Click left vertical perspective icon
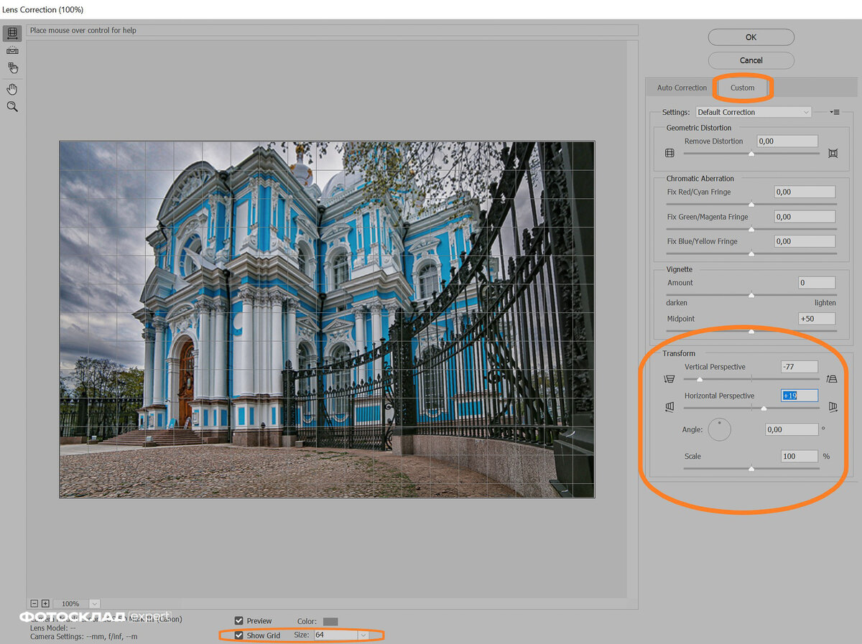This screenshot has height=644, width=862. (x=669, y=378)
